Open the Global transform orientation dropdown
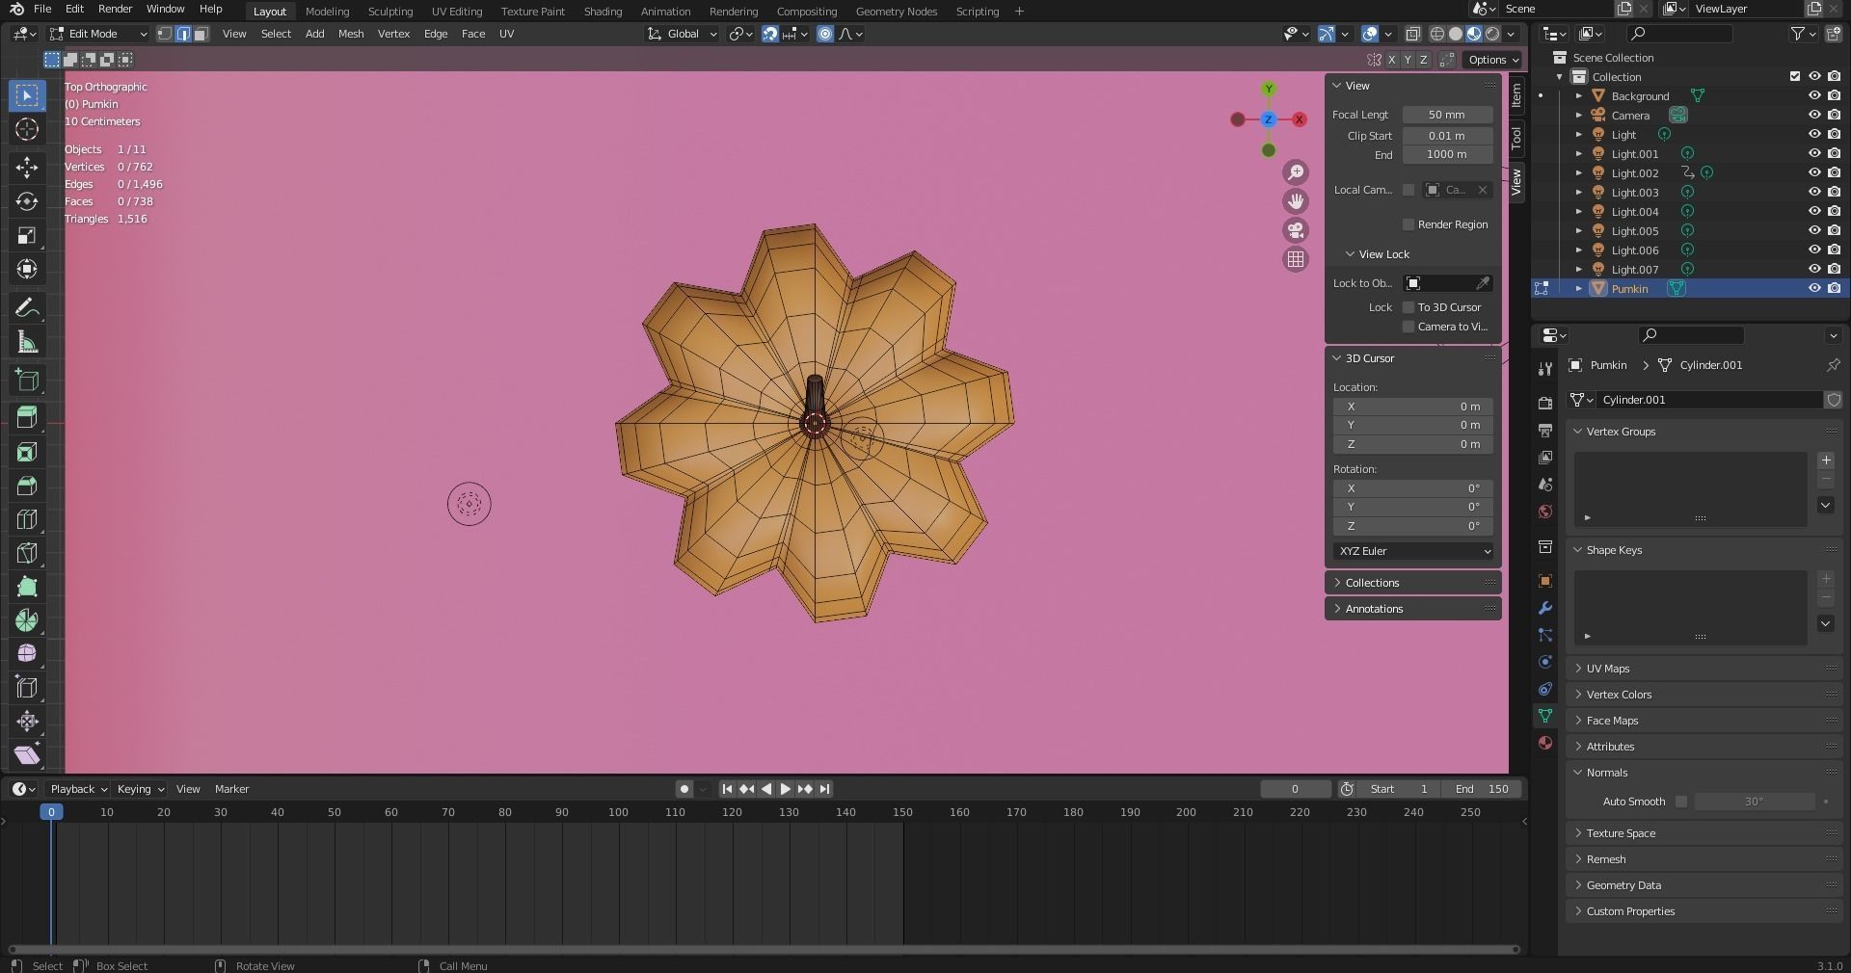 [683, 34]
